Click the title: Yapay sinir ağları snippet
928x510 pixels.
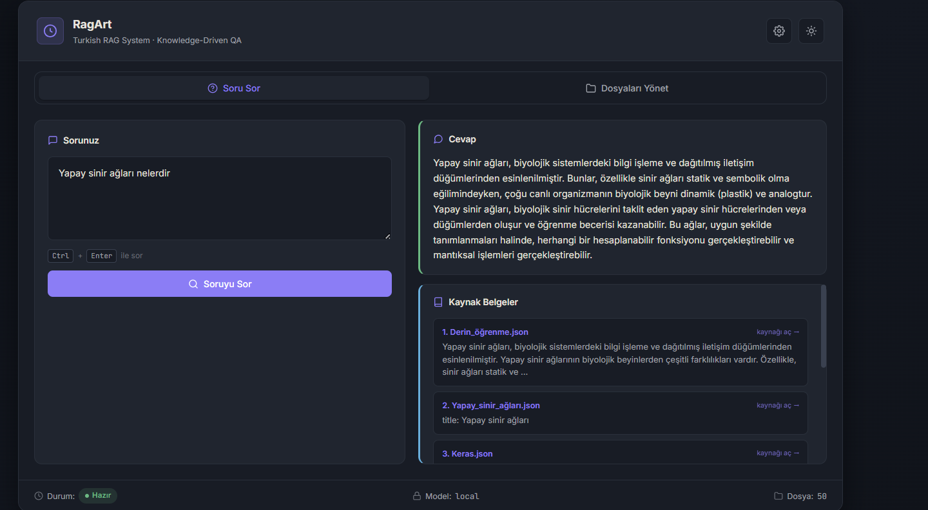485,420
